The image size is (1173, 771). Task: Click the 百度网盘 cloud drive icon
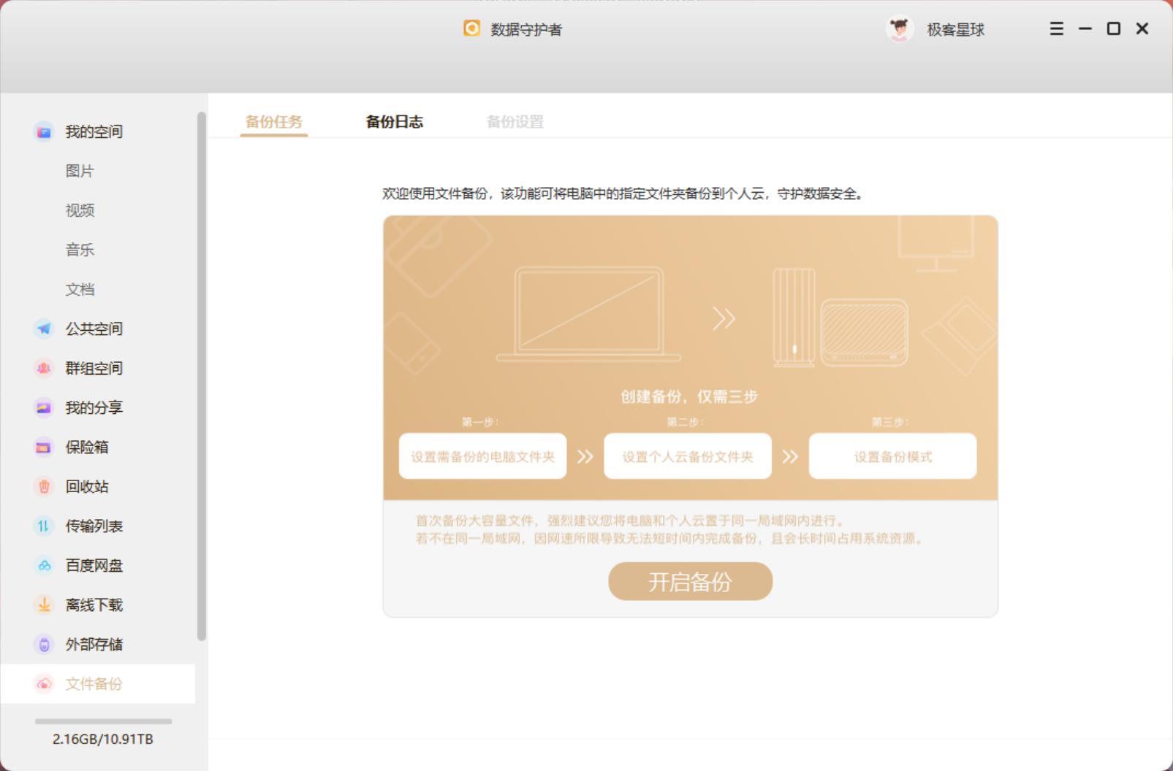tap(44, 565)
